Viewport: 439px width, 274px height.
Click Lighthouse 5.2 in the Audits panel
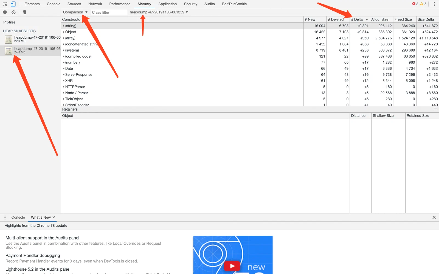[x=38, y=269]
